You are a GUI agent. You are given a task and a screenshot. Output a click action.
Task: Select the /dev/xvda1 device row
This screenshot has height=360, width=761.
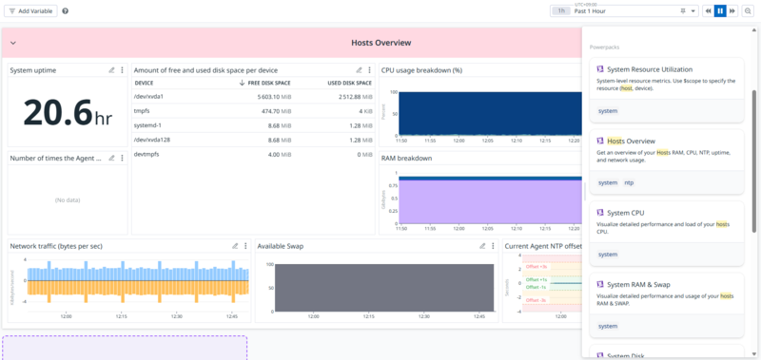253,97
